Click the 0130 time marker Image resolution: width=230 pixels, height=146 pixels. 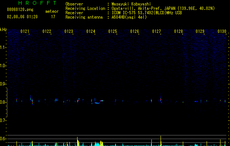coord(222,31)
